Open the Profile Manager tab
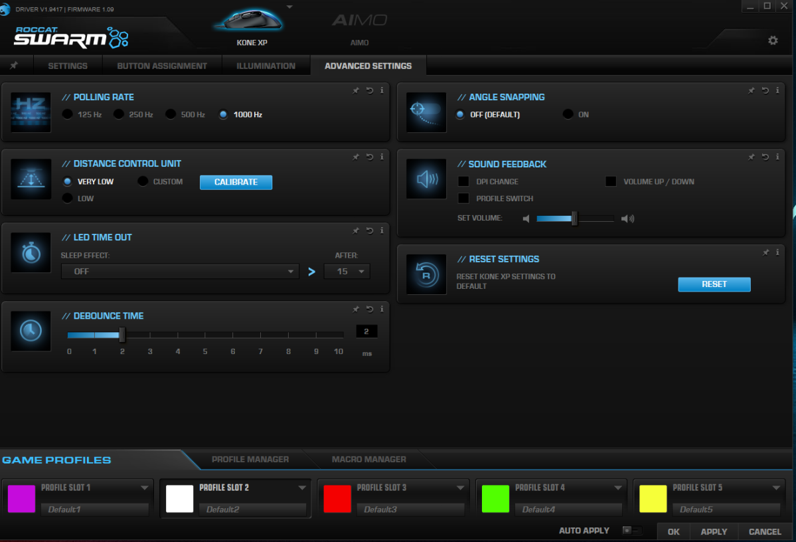The image size is (796, 542). (250, 459)
